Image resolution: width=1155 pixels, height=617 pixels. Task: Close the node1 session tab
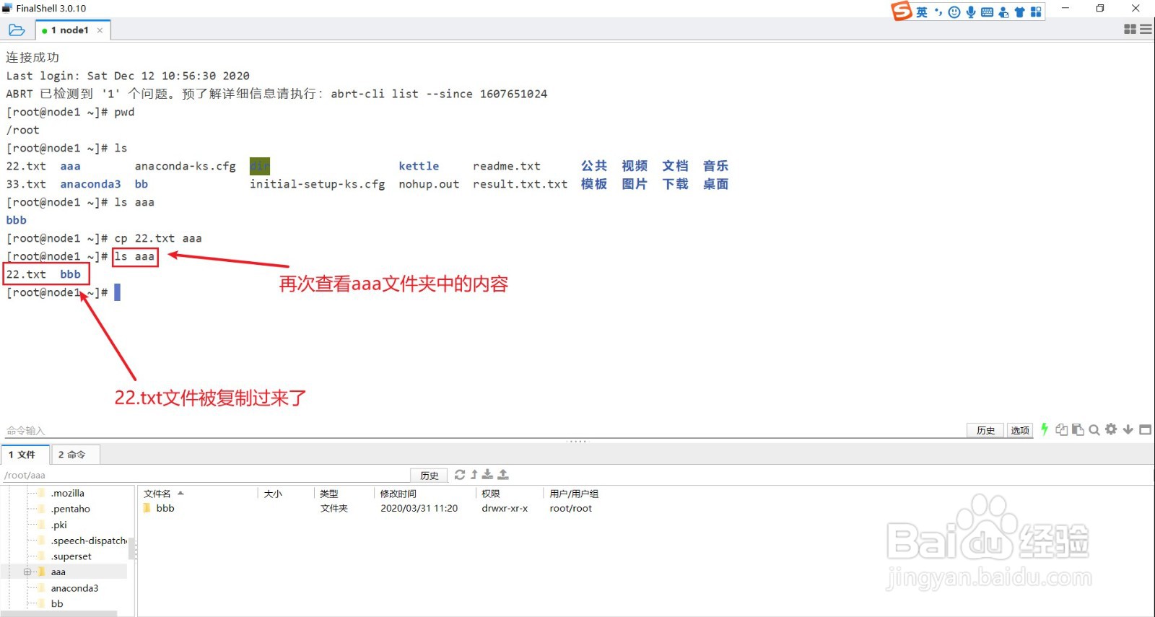coord(100,30)
